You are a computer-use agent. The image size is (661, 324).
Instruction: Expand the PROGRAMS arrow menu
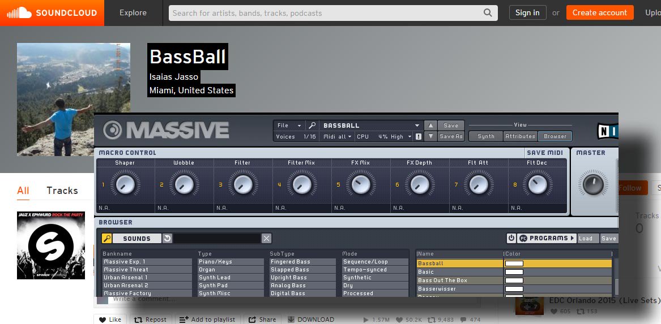[572, 238]
